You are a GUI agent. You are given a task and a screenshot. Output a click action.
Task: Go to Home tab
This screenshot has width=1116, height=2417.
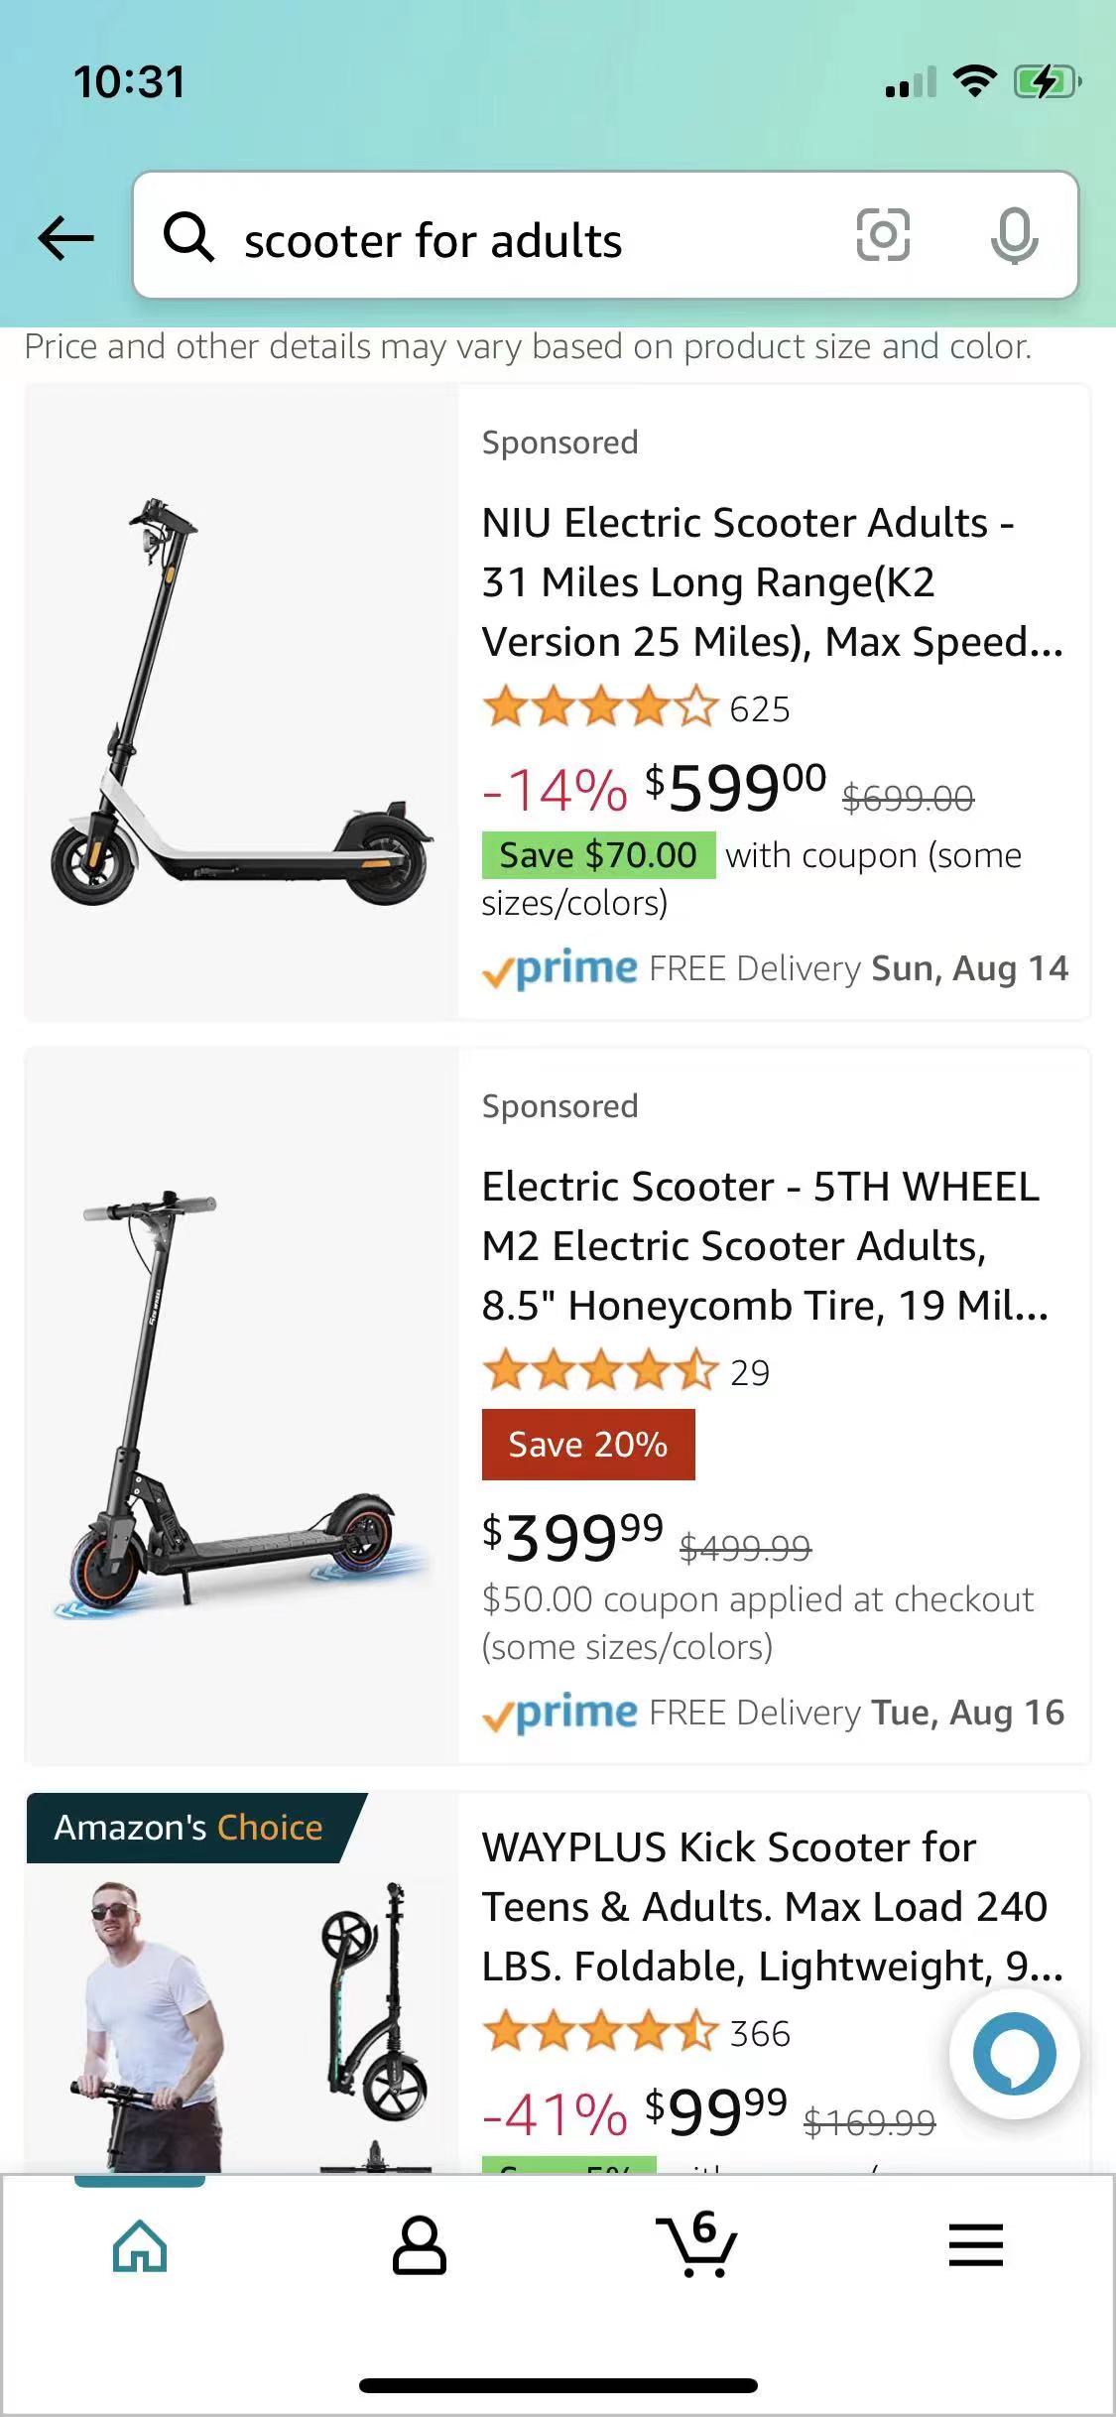[140, 2245]
